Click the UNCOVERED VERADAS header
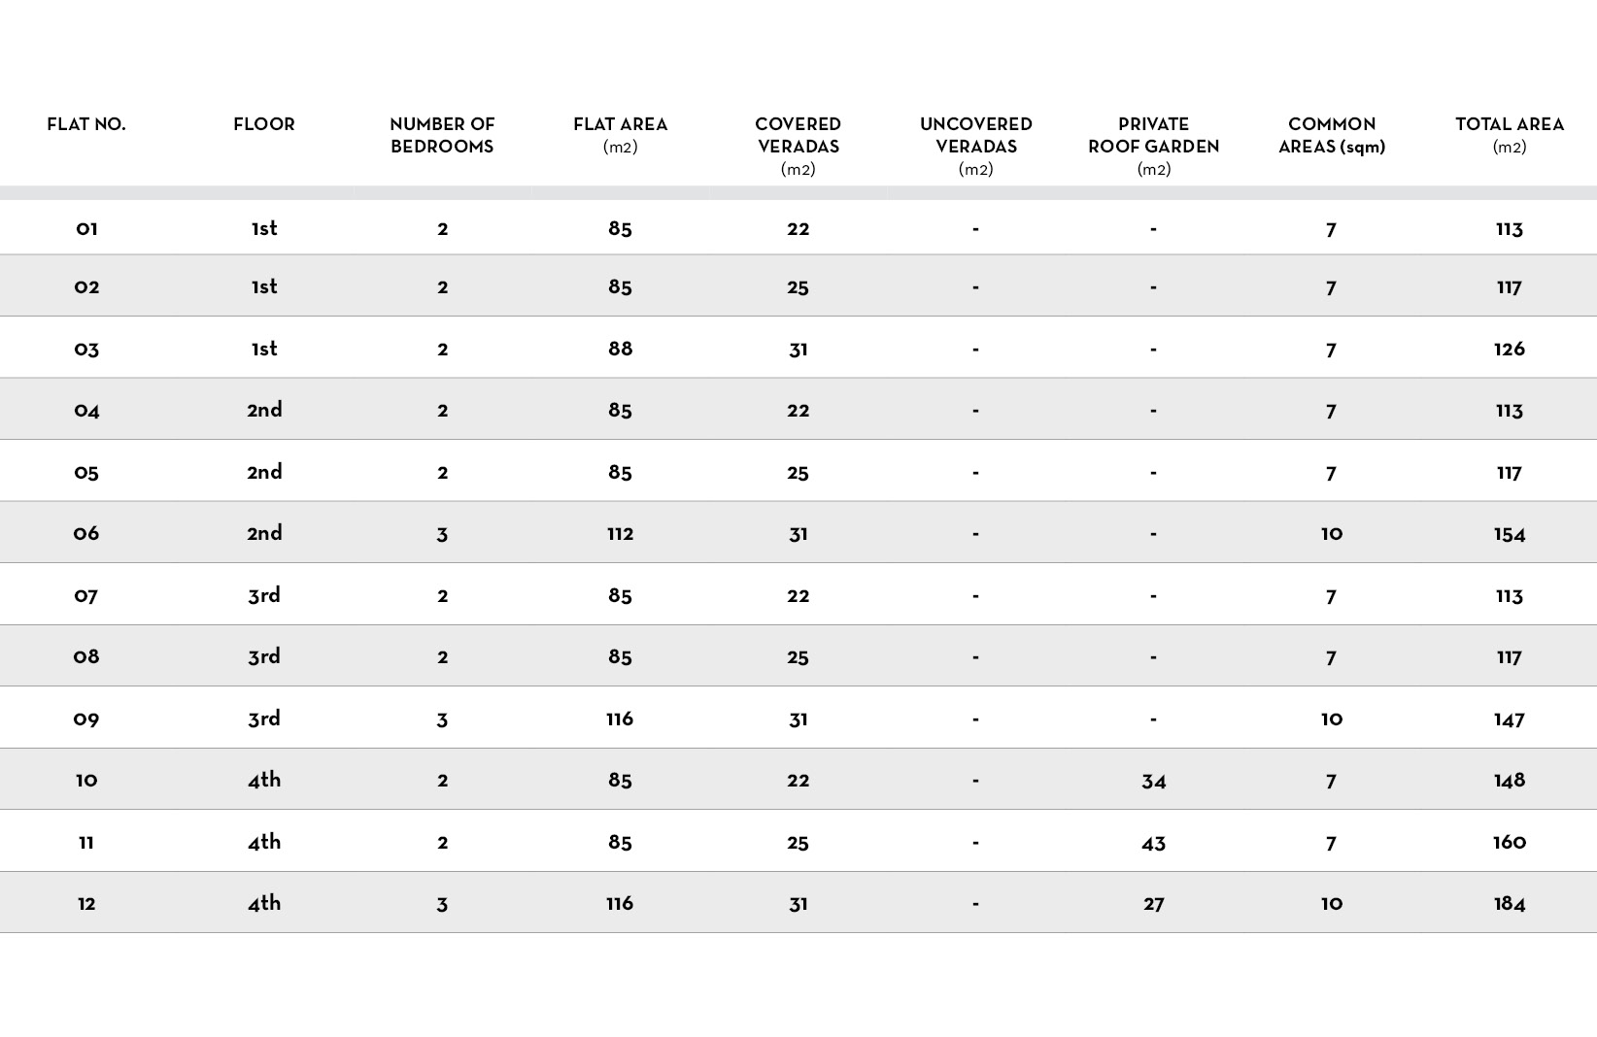 pos(975,146)
